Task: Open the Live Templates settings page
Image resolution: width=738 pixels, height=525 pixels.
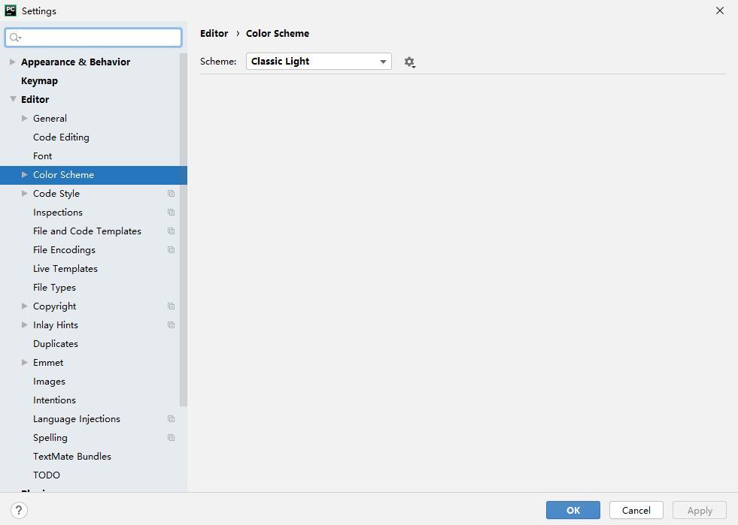Action: [65, 269]
